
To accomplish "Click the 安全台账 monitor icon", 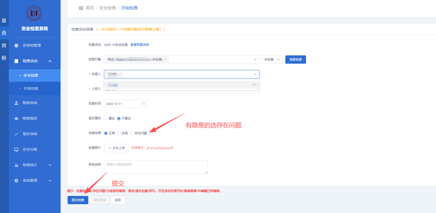I will (16, 150).
